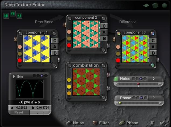Click the cube preview icon

tap(155, 5)
